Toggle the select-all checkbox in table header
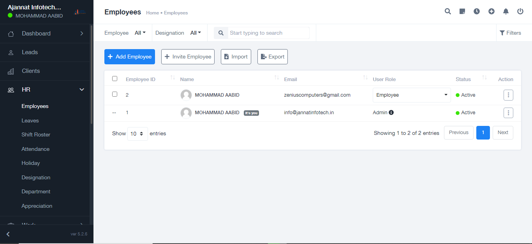532x244 pixels. click(115, 79)
